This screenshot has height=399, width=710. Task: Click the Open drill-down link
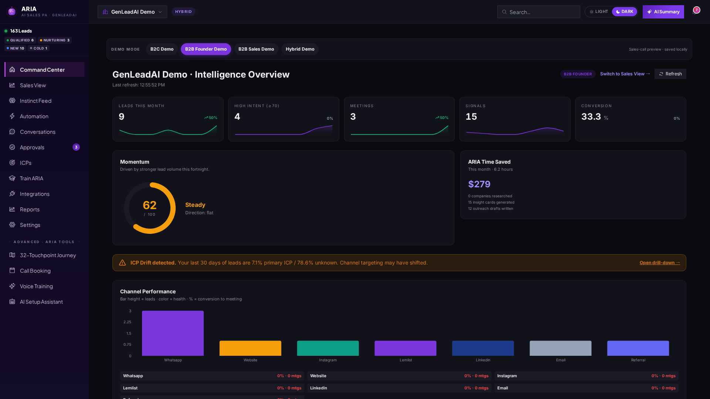tap(660, 263)
